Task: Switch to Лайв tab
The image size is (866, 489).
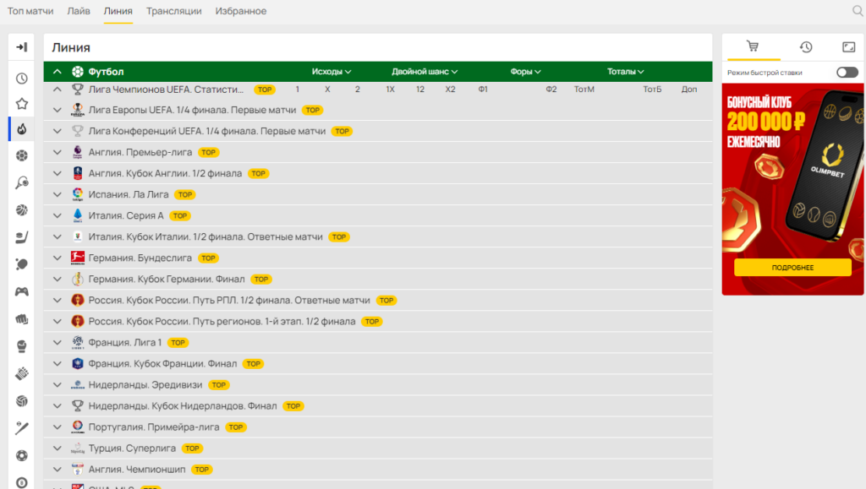Action: point(79,11)
